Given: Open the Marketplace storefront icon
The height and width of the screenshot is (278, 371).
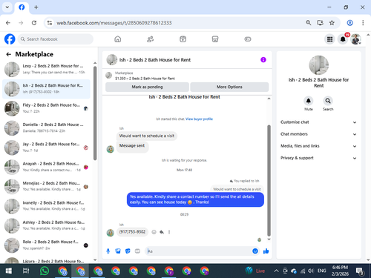Looking at the screenshot, I should click(215, 39).
